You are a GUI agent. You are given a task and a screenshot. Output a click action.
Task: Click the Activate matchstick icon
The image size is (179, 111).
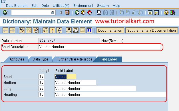pos(52,31)
